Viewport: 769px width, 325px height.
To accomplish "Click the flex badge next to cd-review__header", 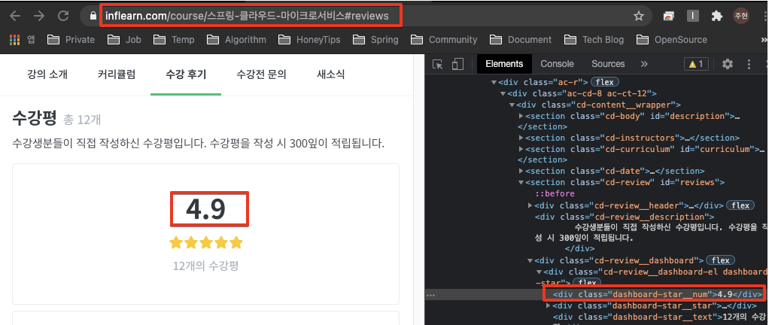I will coord(740,205).
